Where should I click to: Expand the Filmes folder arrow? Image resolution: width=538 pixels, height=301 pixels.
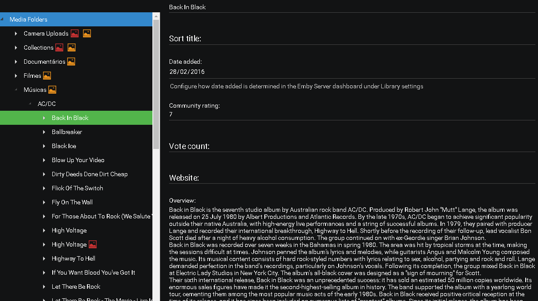point(16,76)
